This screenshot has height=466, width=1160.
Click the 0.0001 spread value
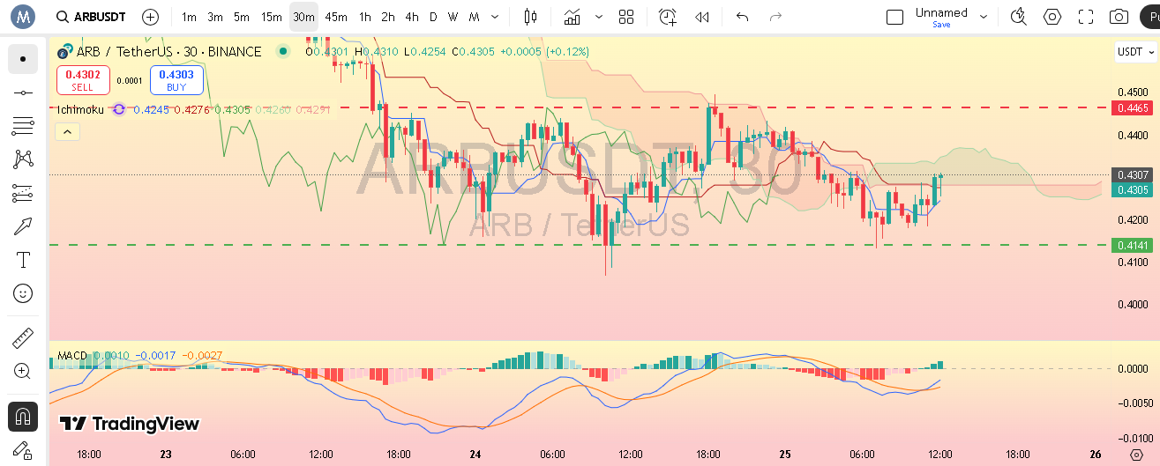(x=130, y=81)
